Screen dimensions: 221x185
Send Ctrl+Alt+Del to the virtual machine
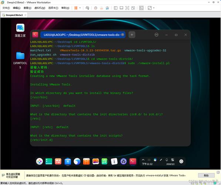point(87,8)
